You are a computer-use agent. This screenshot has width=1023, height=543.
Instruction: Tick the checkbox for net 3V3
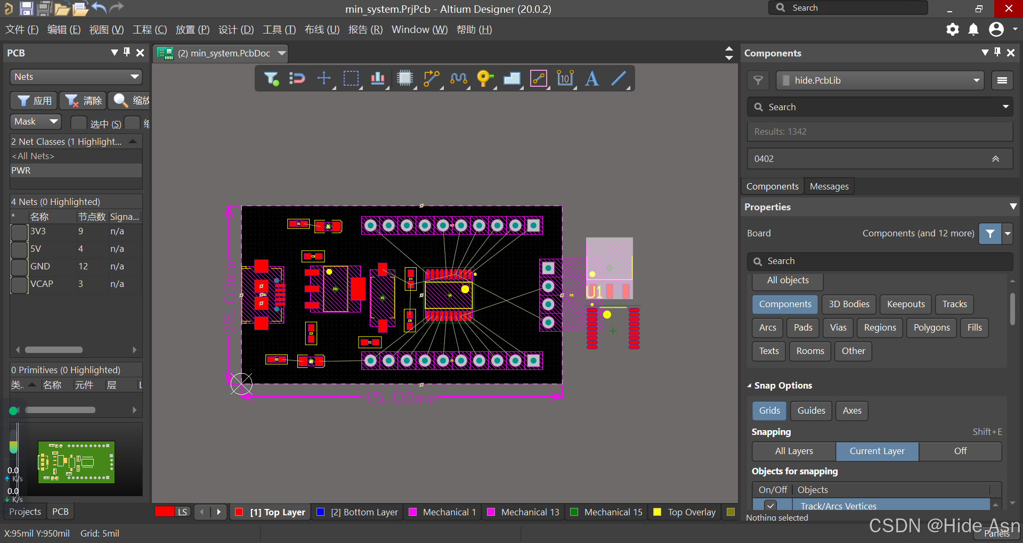pos(20,232)
